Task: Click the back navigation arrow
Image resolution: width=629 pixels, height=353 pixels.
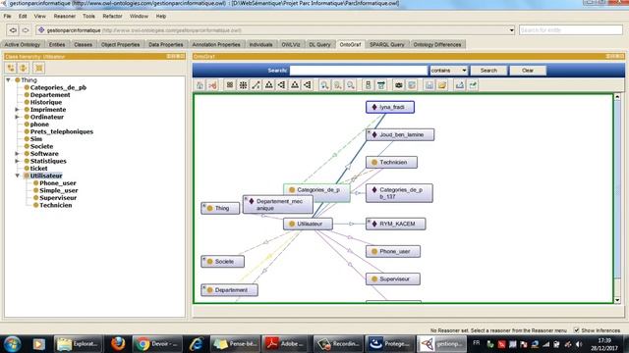Action: [x=13, y=30]
